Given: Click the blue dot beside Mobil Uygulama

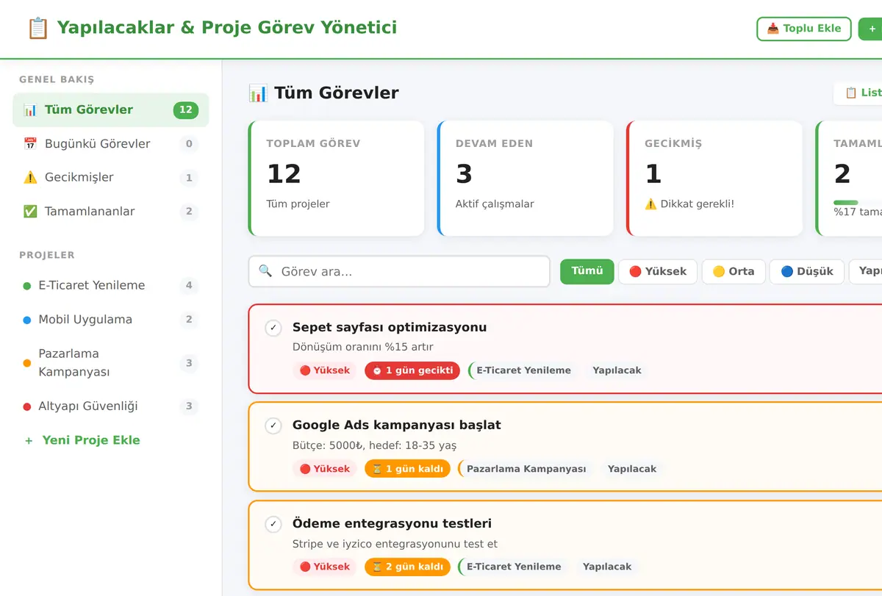Looking at the screenshot, I should click(x=27, y=320).
